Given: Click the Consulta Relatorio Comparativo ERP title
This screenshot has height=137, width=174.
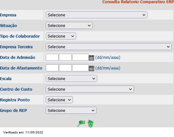Looking at the screenshot, I should point(138,2).
